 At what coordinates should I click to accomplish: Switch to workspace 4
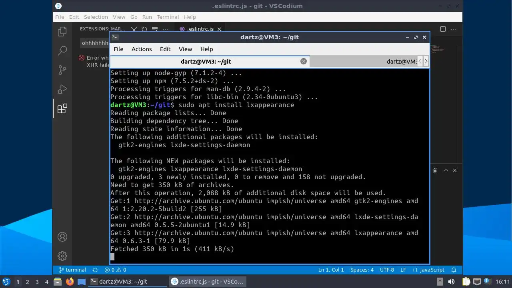tap(46, 282)
